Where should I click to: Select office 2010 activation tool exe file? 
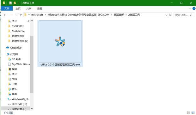click(60, 43)
